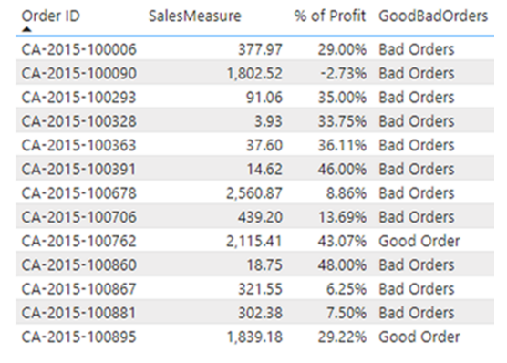The width and height of the screenshot is (507, 363).
Task: Click Good Order for CA-2015-100762
Action: click(x=419, y=241)
